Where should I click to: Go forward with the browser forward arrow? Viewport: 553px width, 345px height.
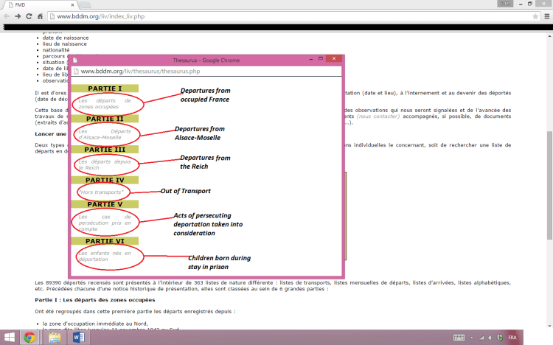[x=18, y=16]
